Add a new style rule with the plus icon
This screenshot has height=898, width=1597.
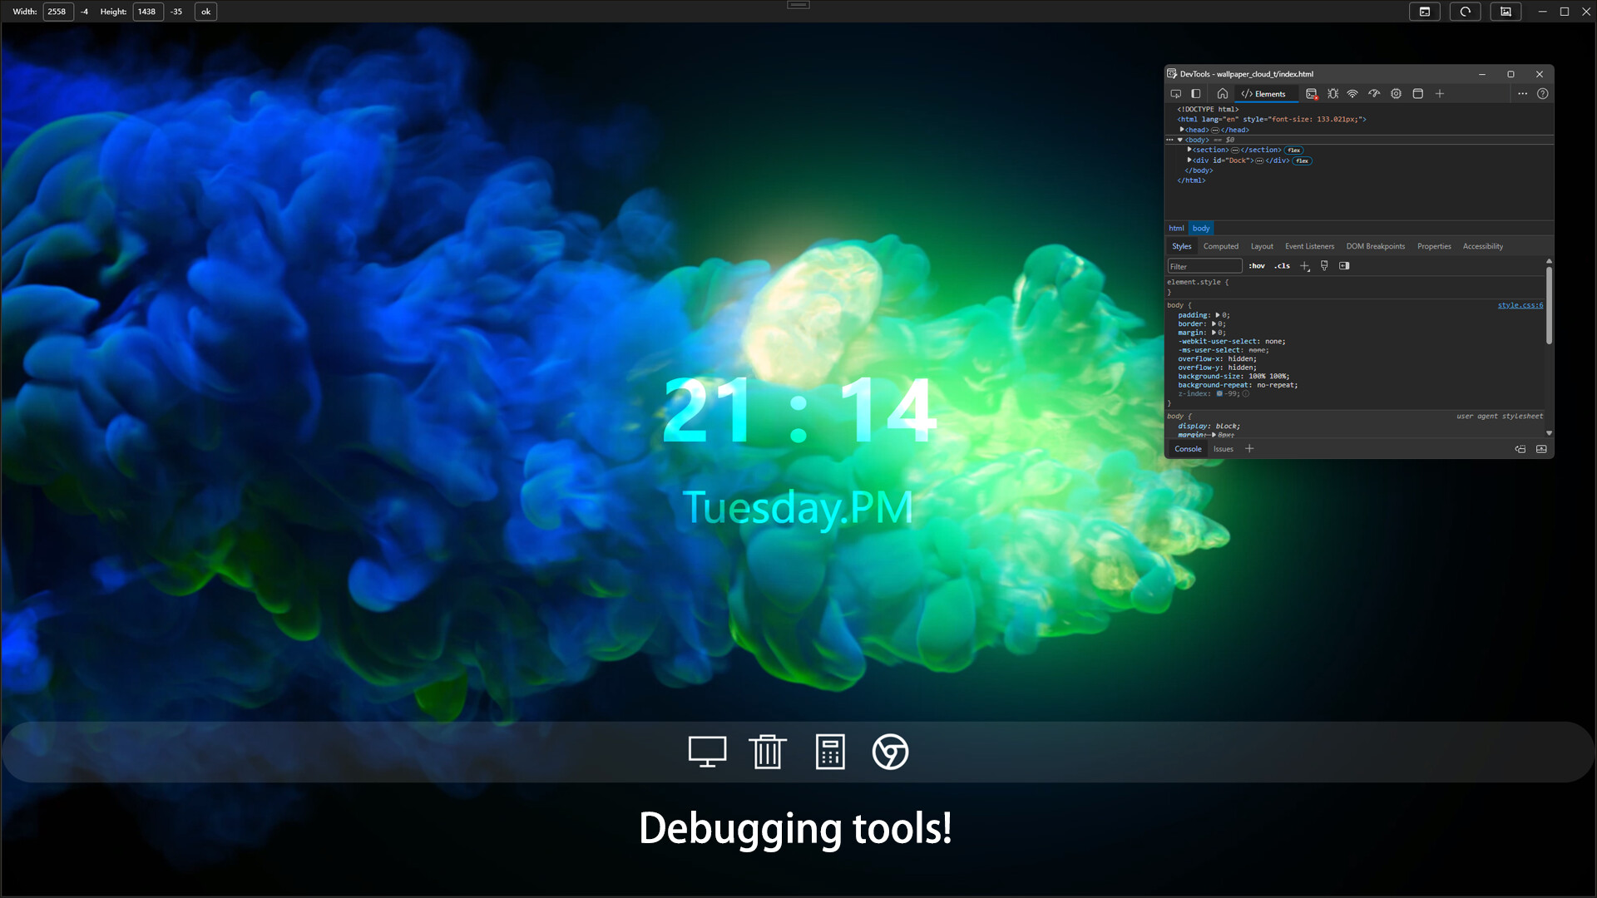(1304, 266)
